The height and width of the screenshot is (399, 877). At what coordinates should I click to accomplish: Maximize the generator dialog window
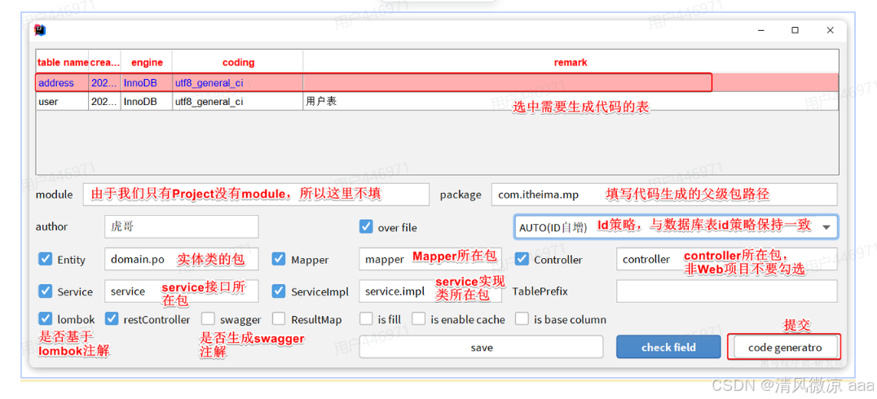pyautogui.click(x=795, y=30)
